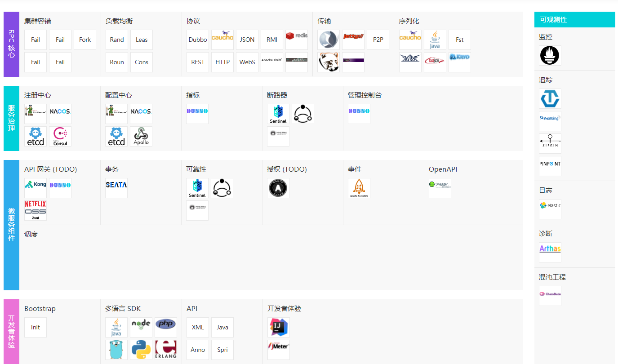Open the Swagger OpenAPI logo
The width and height of the screenshot is (618, 364).
point(440,188)
